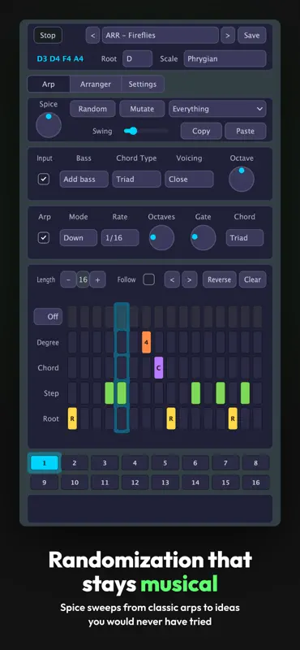300x650 pixels.
Task: Shift pattern left with the arrow next to Follow
Action: tap(172, 279)
